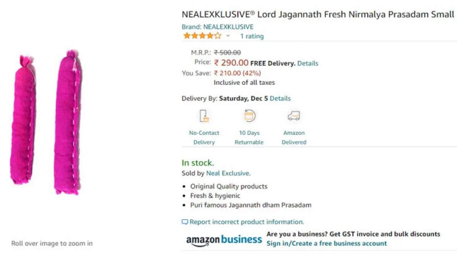This screenshot has width=457, height=256.
Task: Select the 10 Days Returnable icon
Action: coord(249,116)
